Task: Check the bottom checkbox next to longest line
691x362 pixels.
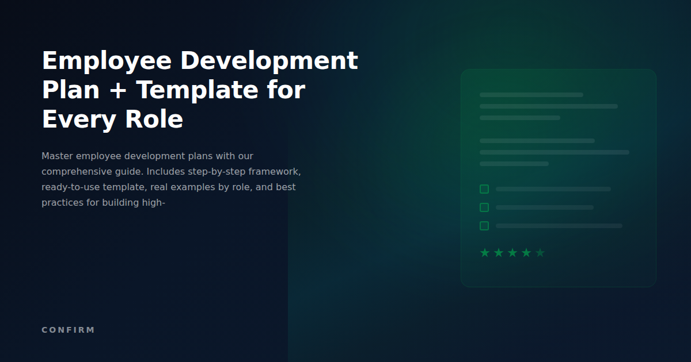Action: [x=484, y=226]
